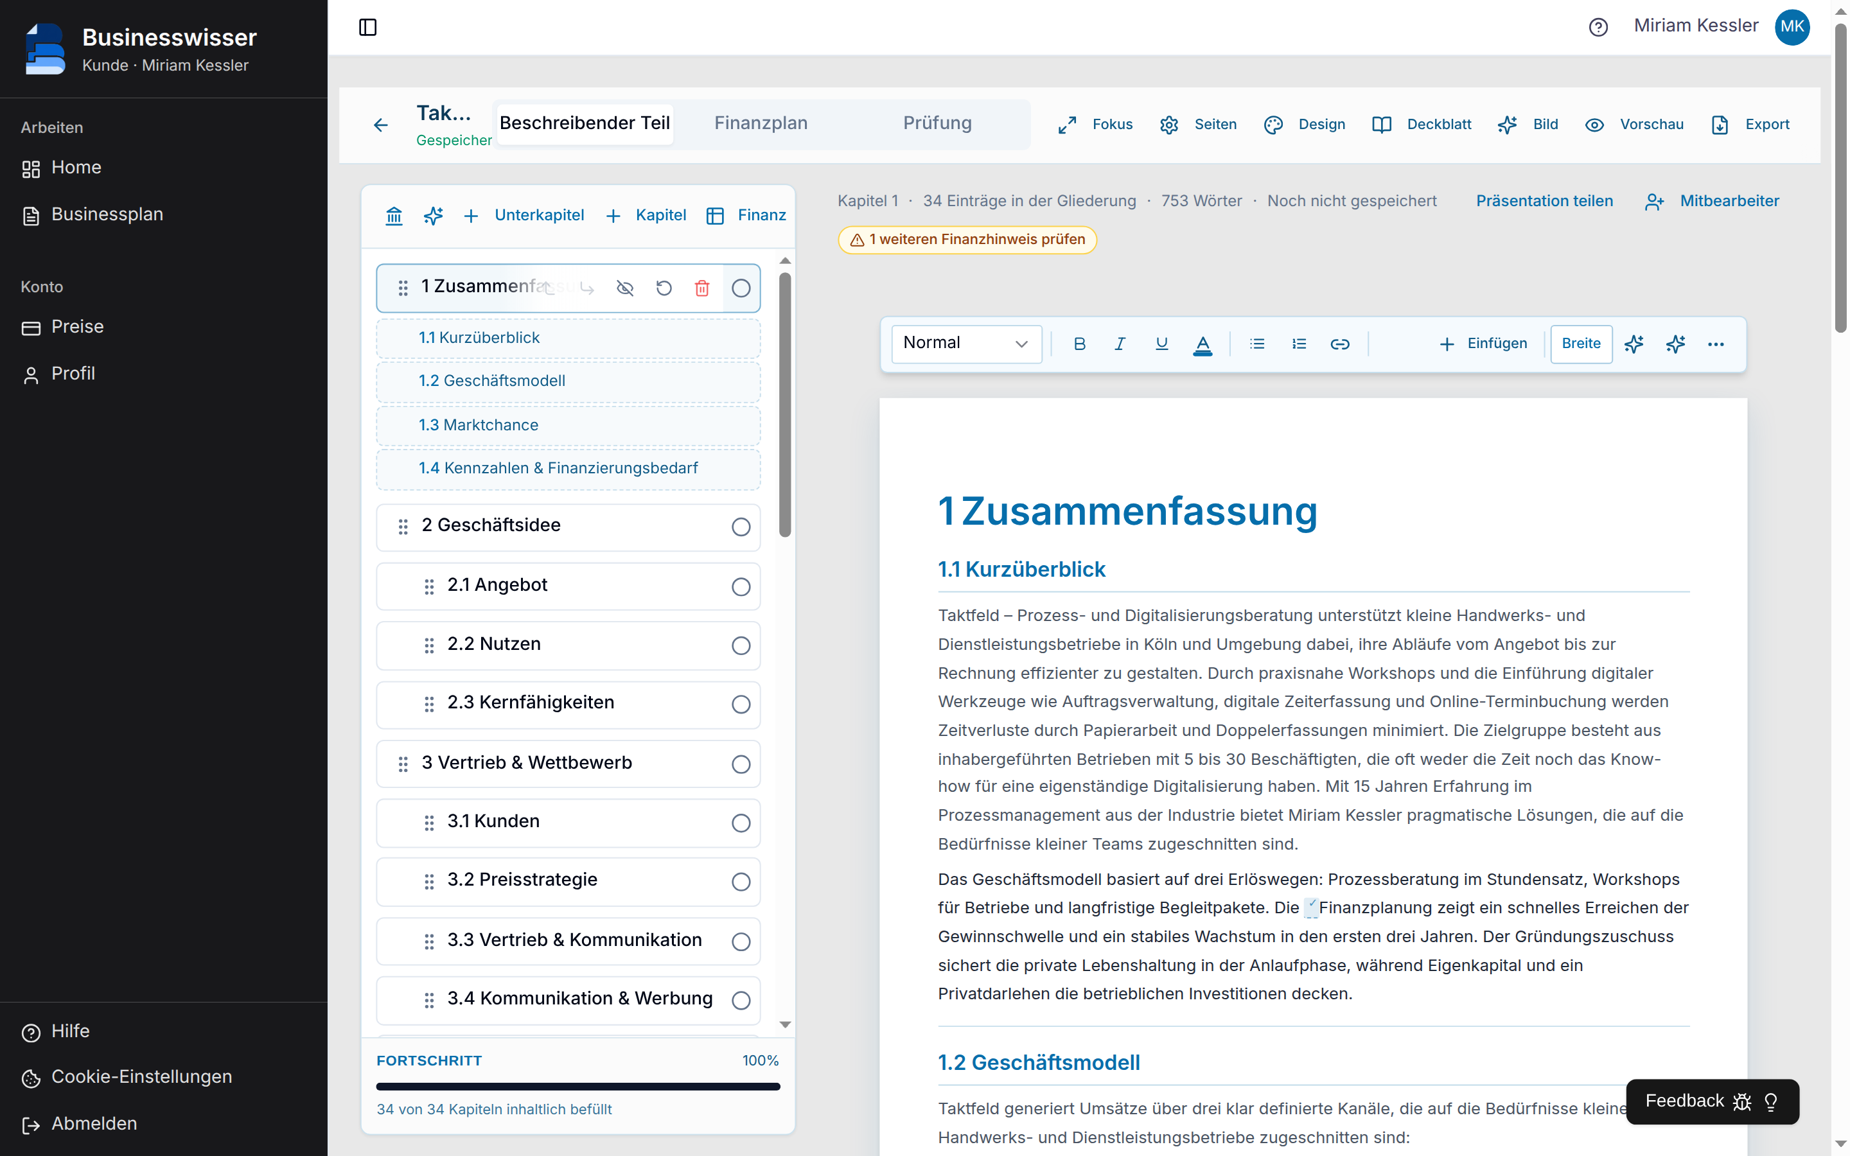
Task: Reset chapter 1 with the undo-arrow icon
Action: click(x=664, y=288)
